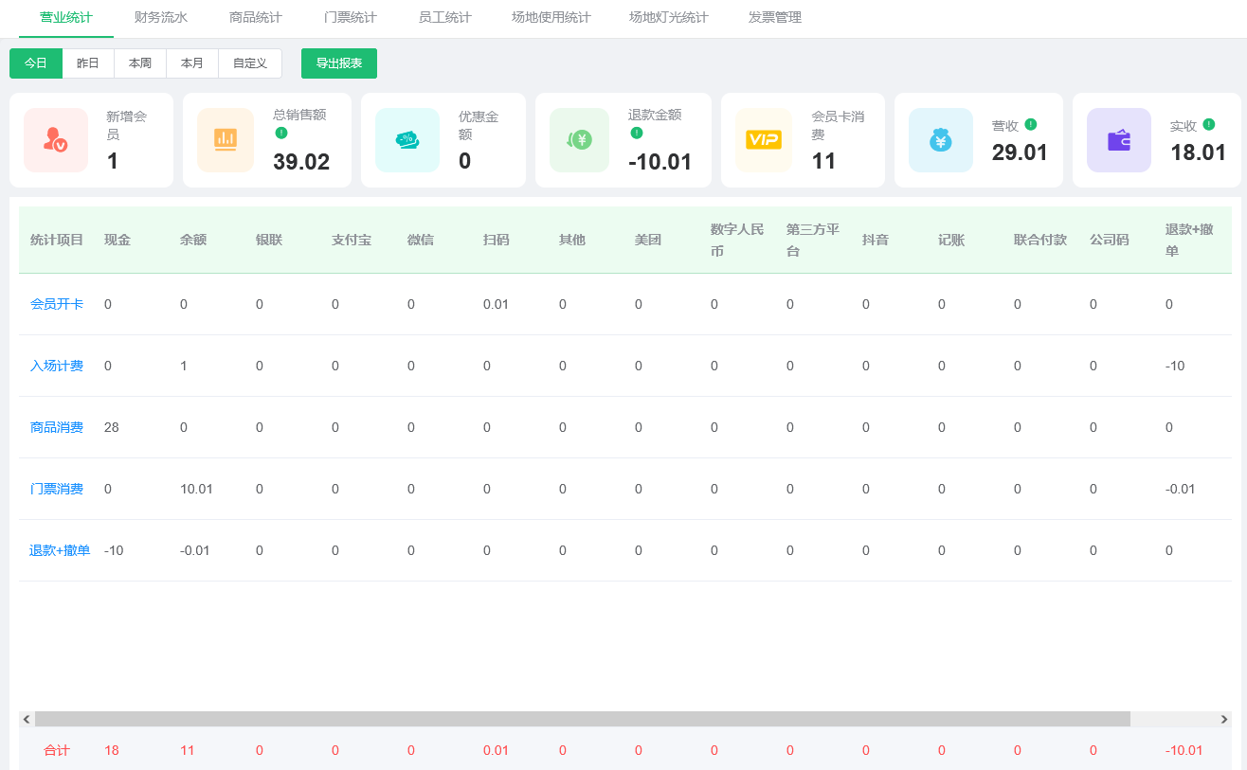
Task: Open the 会员开卡 row link
Action: click(57, 304)
